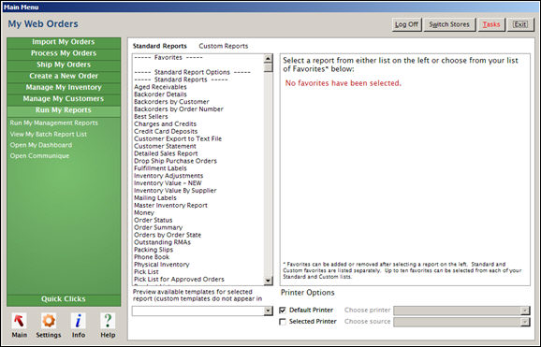Click the Switch Stores button

(x=449, y=24)
